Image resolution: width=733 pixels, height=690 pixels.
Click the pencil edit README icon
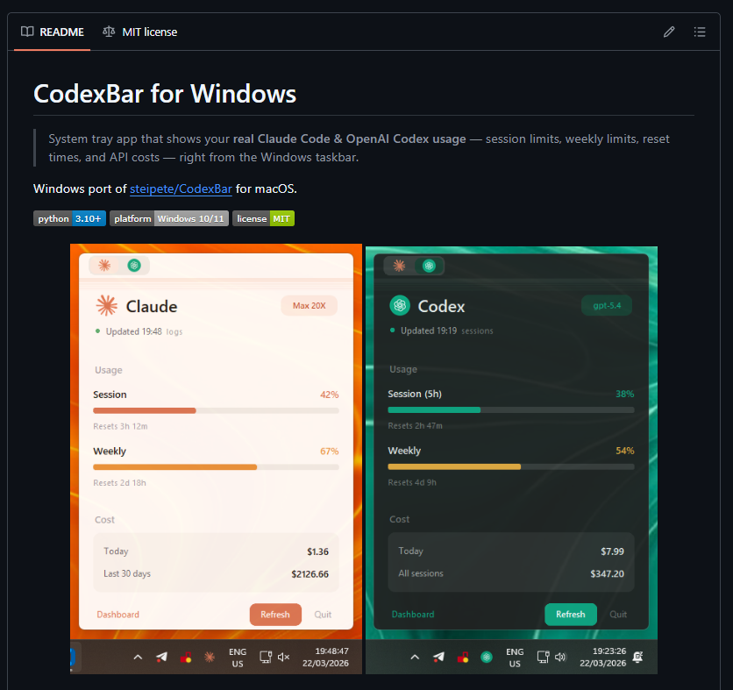click(x=669, y=32)
